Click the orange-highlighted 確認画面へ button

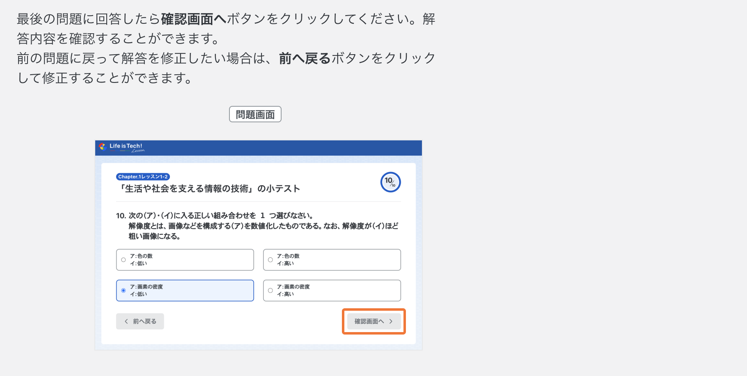pos(373,321)
